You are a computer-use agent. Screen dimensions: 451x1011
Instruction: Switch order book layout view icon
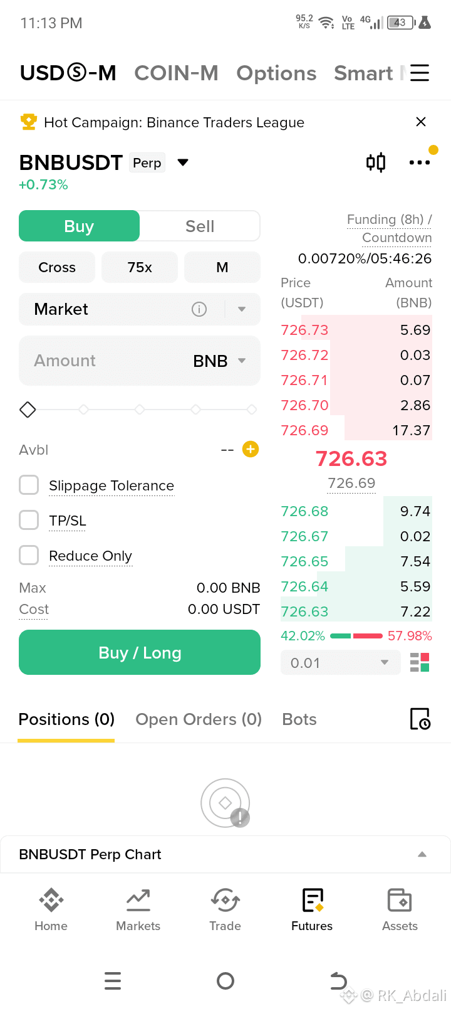point(420,662)
